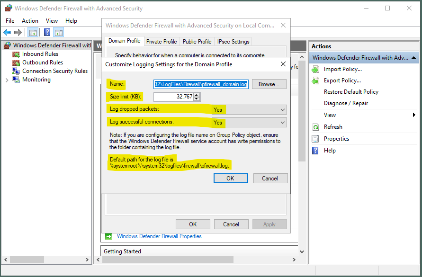422x277 pixels.
Task: Open the Action menu
Action: (30, 21)
